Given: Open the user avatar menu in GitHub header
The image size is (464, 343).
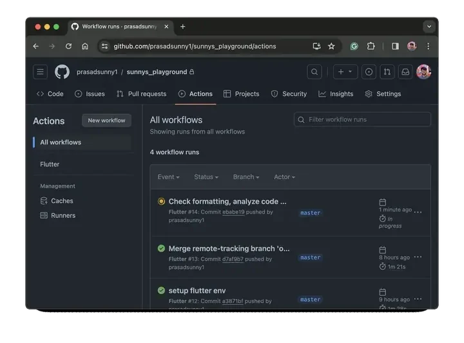Looking at the screenshot, I should [423, 72].
